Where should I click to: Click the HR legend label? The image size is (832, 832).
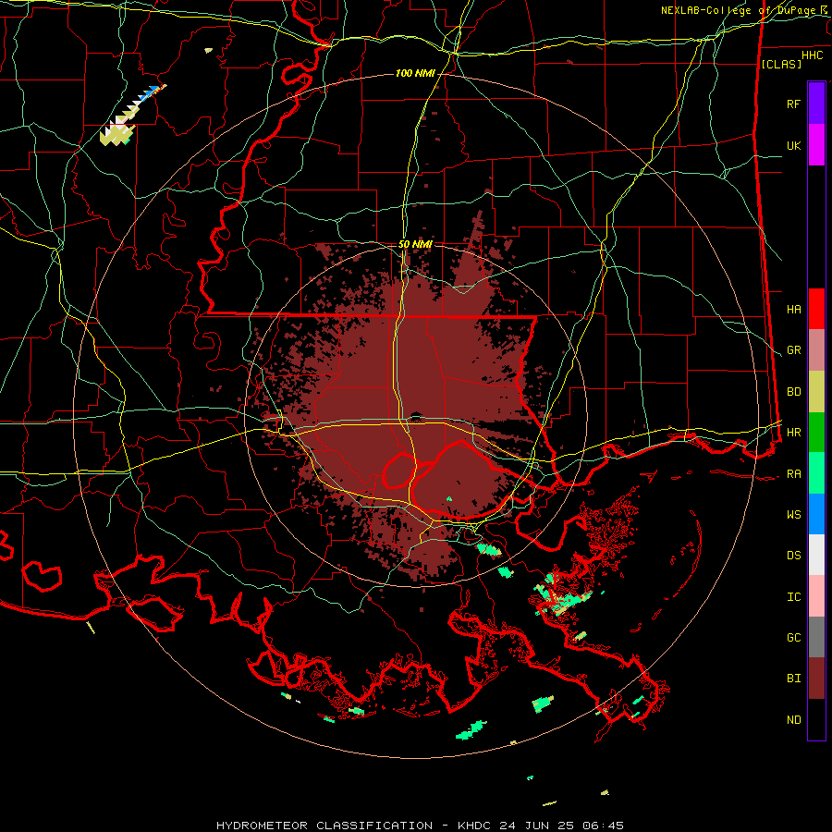tap(793, 433)
